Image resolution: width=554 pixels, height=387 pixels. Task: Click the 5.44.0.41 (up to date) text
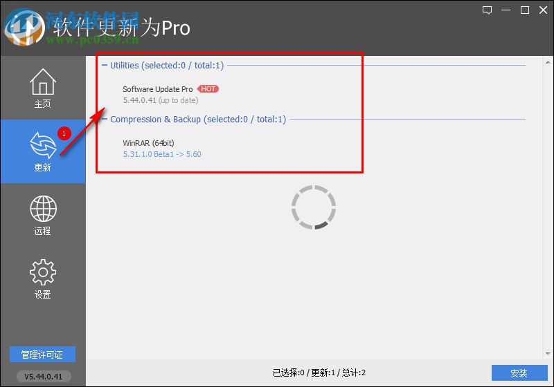pos(161,100)
